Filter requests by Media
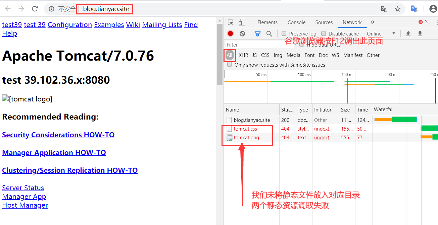Screen dimensions: 438x225 (293, 55)
